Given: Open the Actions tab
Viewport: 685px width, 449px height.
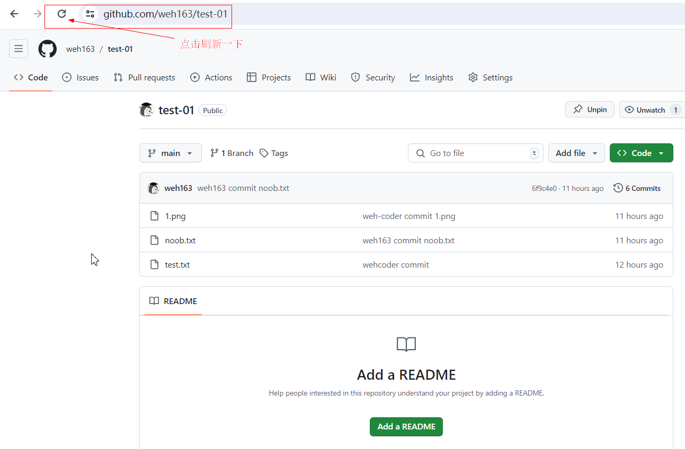Looking at the screenshot, I should point(211,77).
